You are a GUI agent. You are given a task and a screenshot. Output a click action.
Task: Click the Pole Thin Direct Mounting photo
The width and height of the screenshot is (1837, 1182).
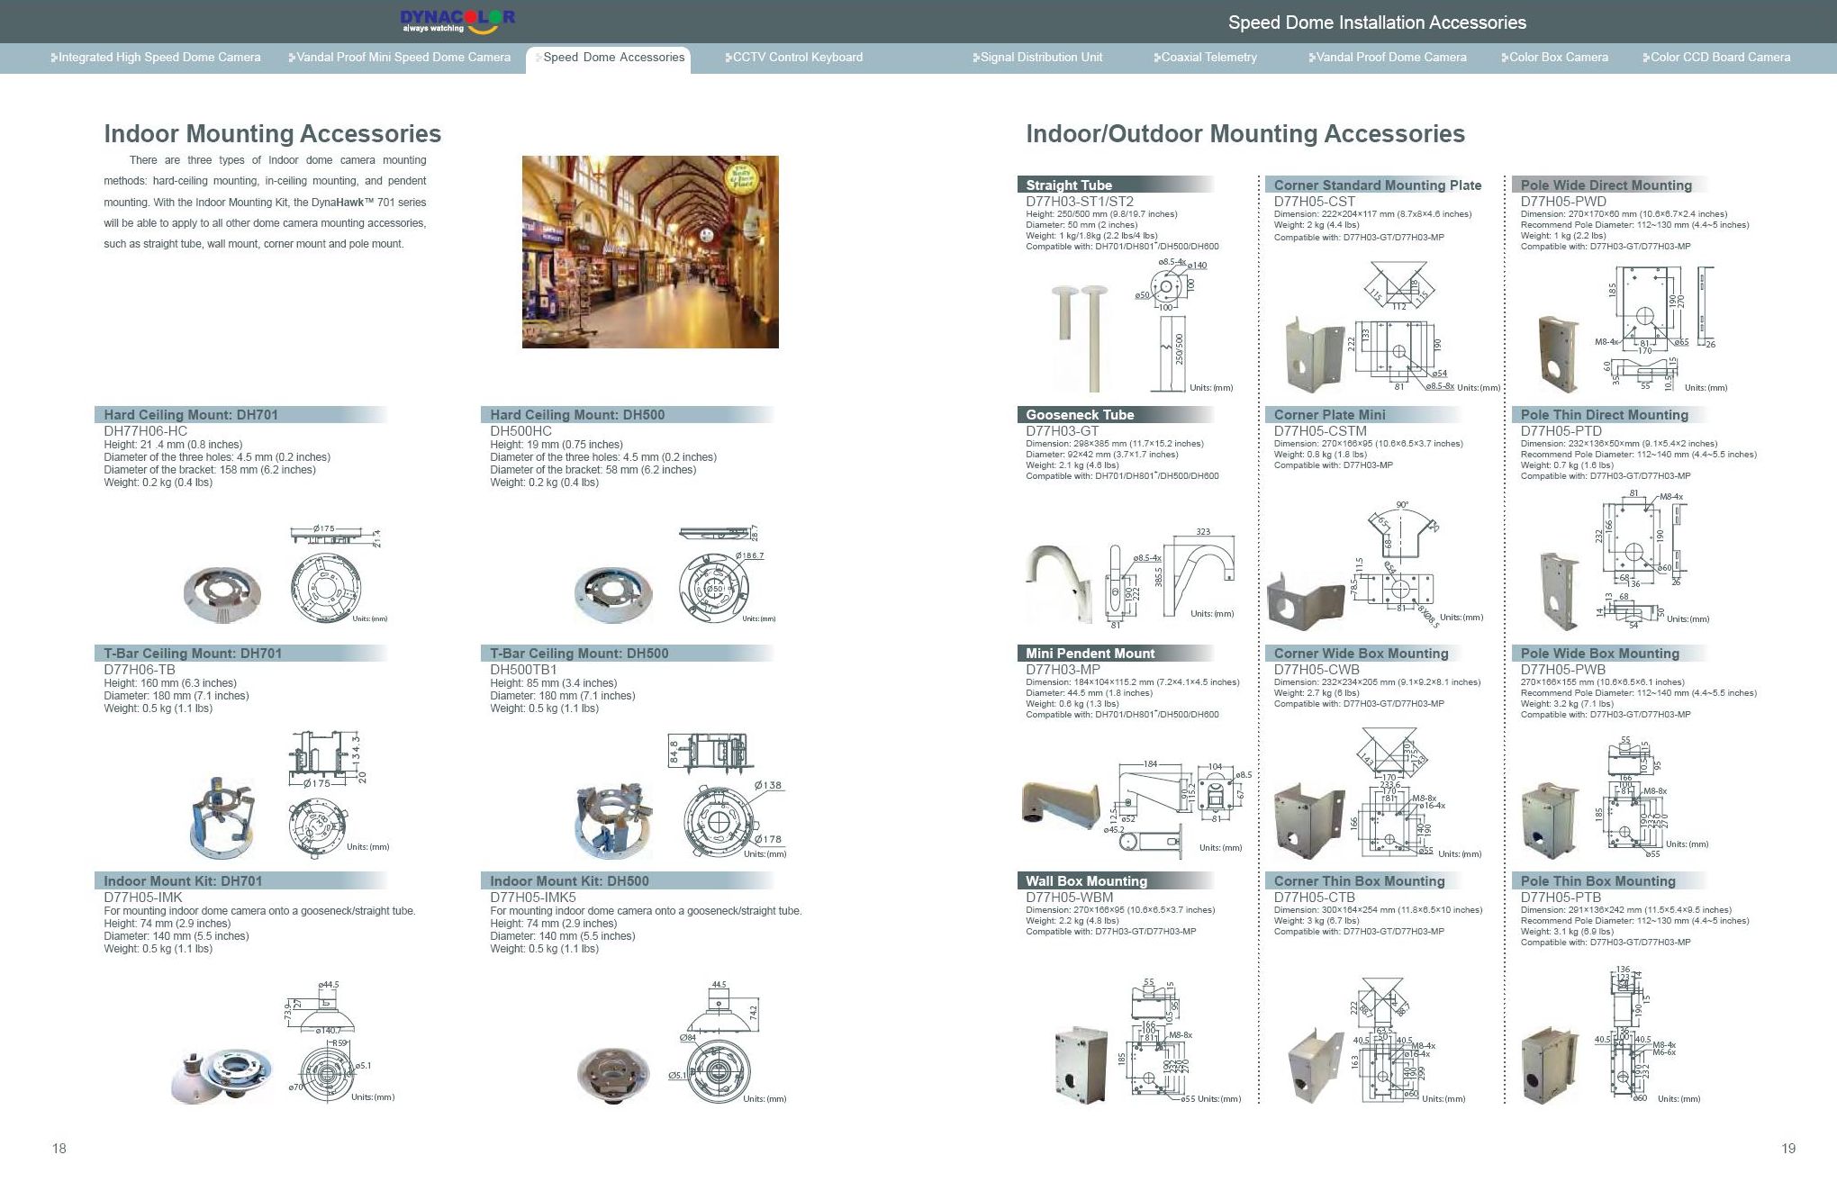click(1560, 591)
